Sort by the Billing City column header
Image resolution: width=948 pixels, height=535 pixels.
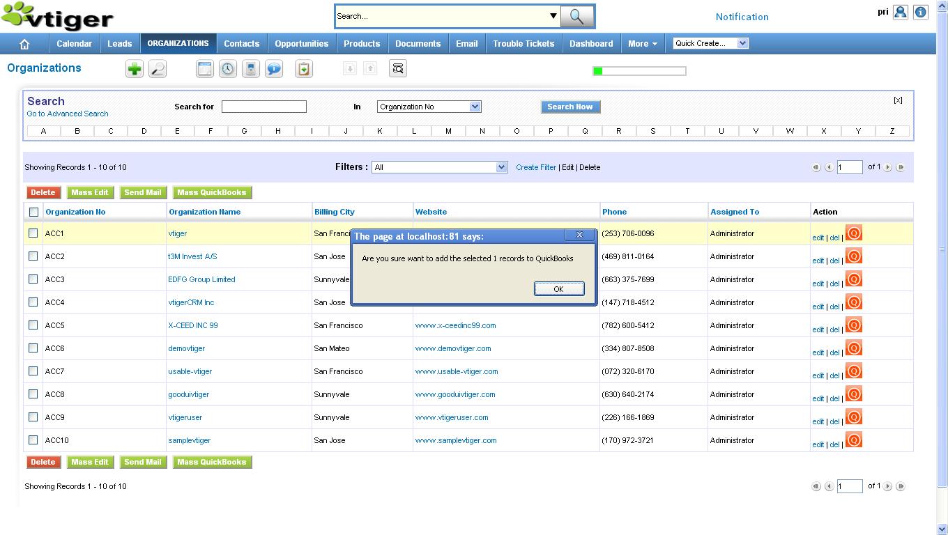pos(335,212)
